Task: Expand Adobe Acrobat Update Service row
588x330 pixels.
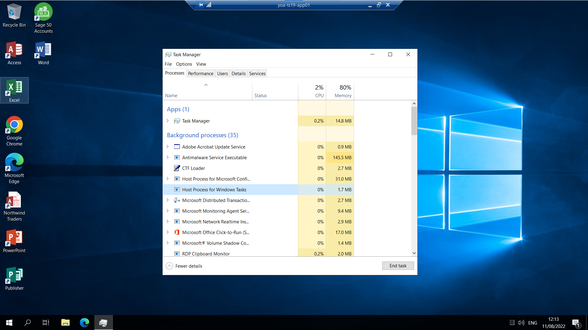Action: tap(168, 147)
